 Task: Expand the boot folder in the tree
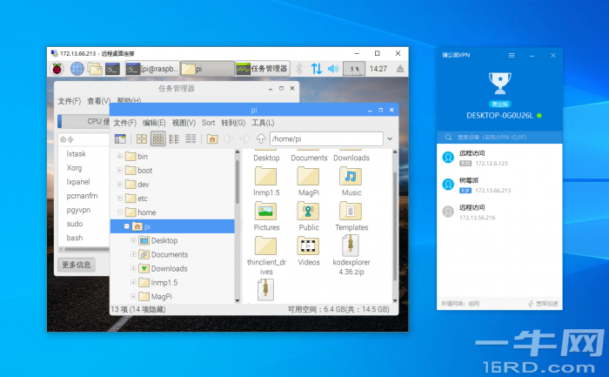click(120, 171)
